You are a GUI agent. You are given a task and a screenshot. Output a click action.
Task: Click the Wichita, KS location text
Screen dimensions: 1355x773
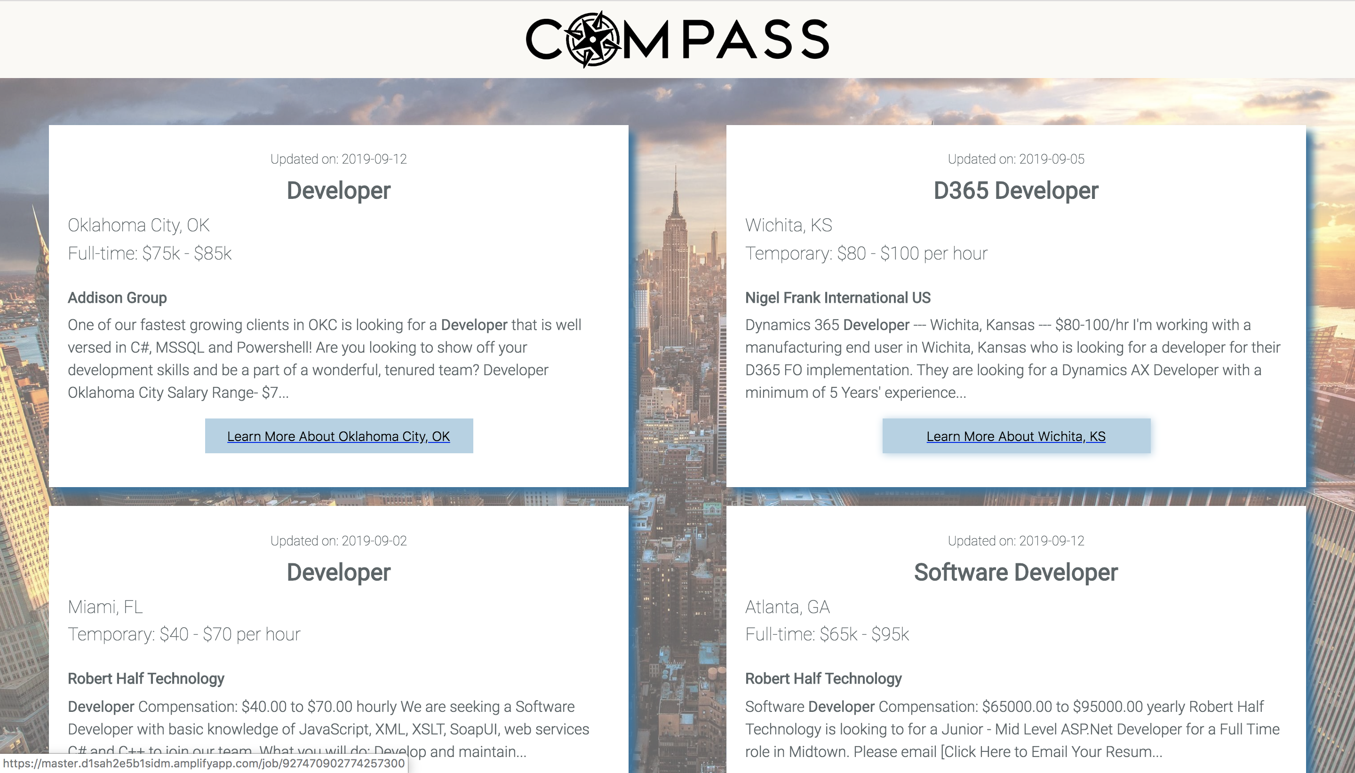tap(788, 225)
